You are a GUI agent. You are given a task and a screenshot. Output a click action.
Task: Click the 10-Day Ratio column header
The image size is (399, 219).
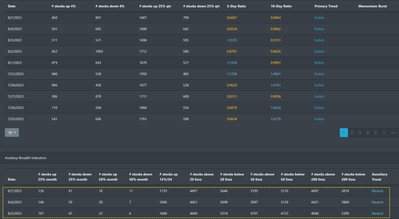[281, 6]
